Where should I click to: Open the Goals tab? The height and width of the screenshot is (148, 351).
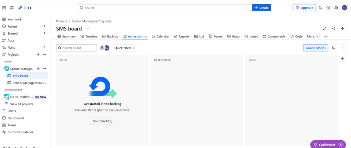click(233, 36)
